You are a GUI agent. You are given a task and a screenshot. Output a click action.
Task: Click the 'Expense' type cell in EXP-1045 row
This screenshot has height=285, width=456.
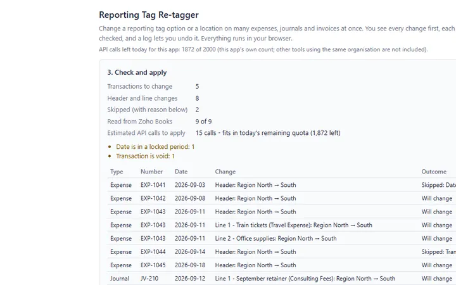tap(121, 265)
